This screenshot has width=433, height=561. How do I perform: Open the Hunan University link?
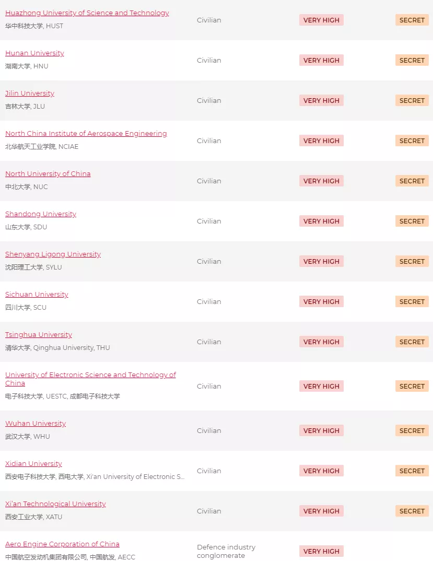click(34, 53)
